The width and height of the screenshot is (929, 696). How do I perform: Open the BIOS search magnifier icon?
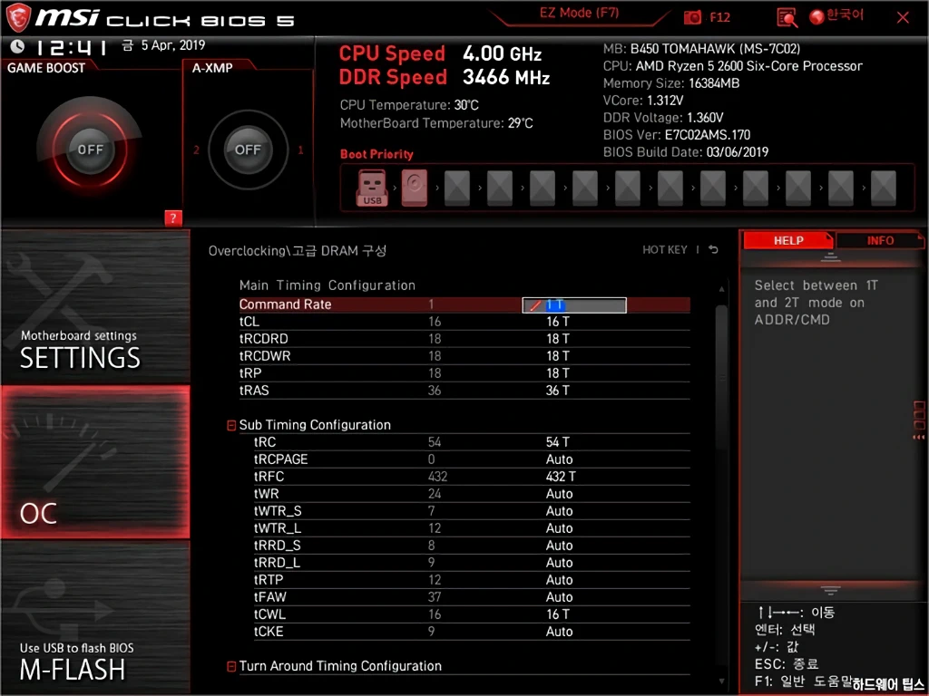(787, 18)
